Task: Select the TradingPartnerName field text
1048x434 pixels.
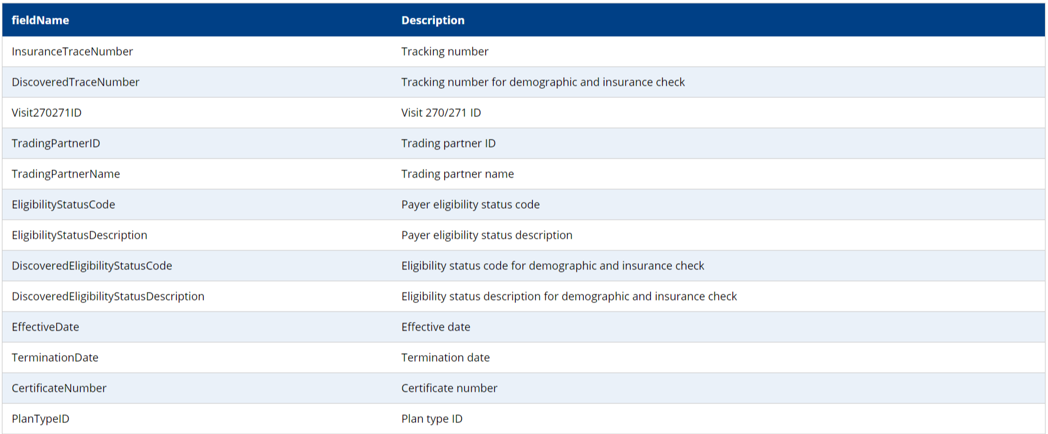Action: click(x=65, y=174)
